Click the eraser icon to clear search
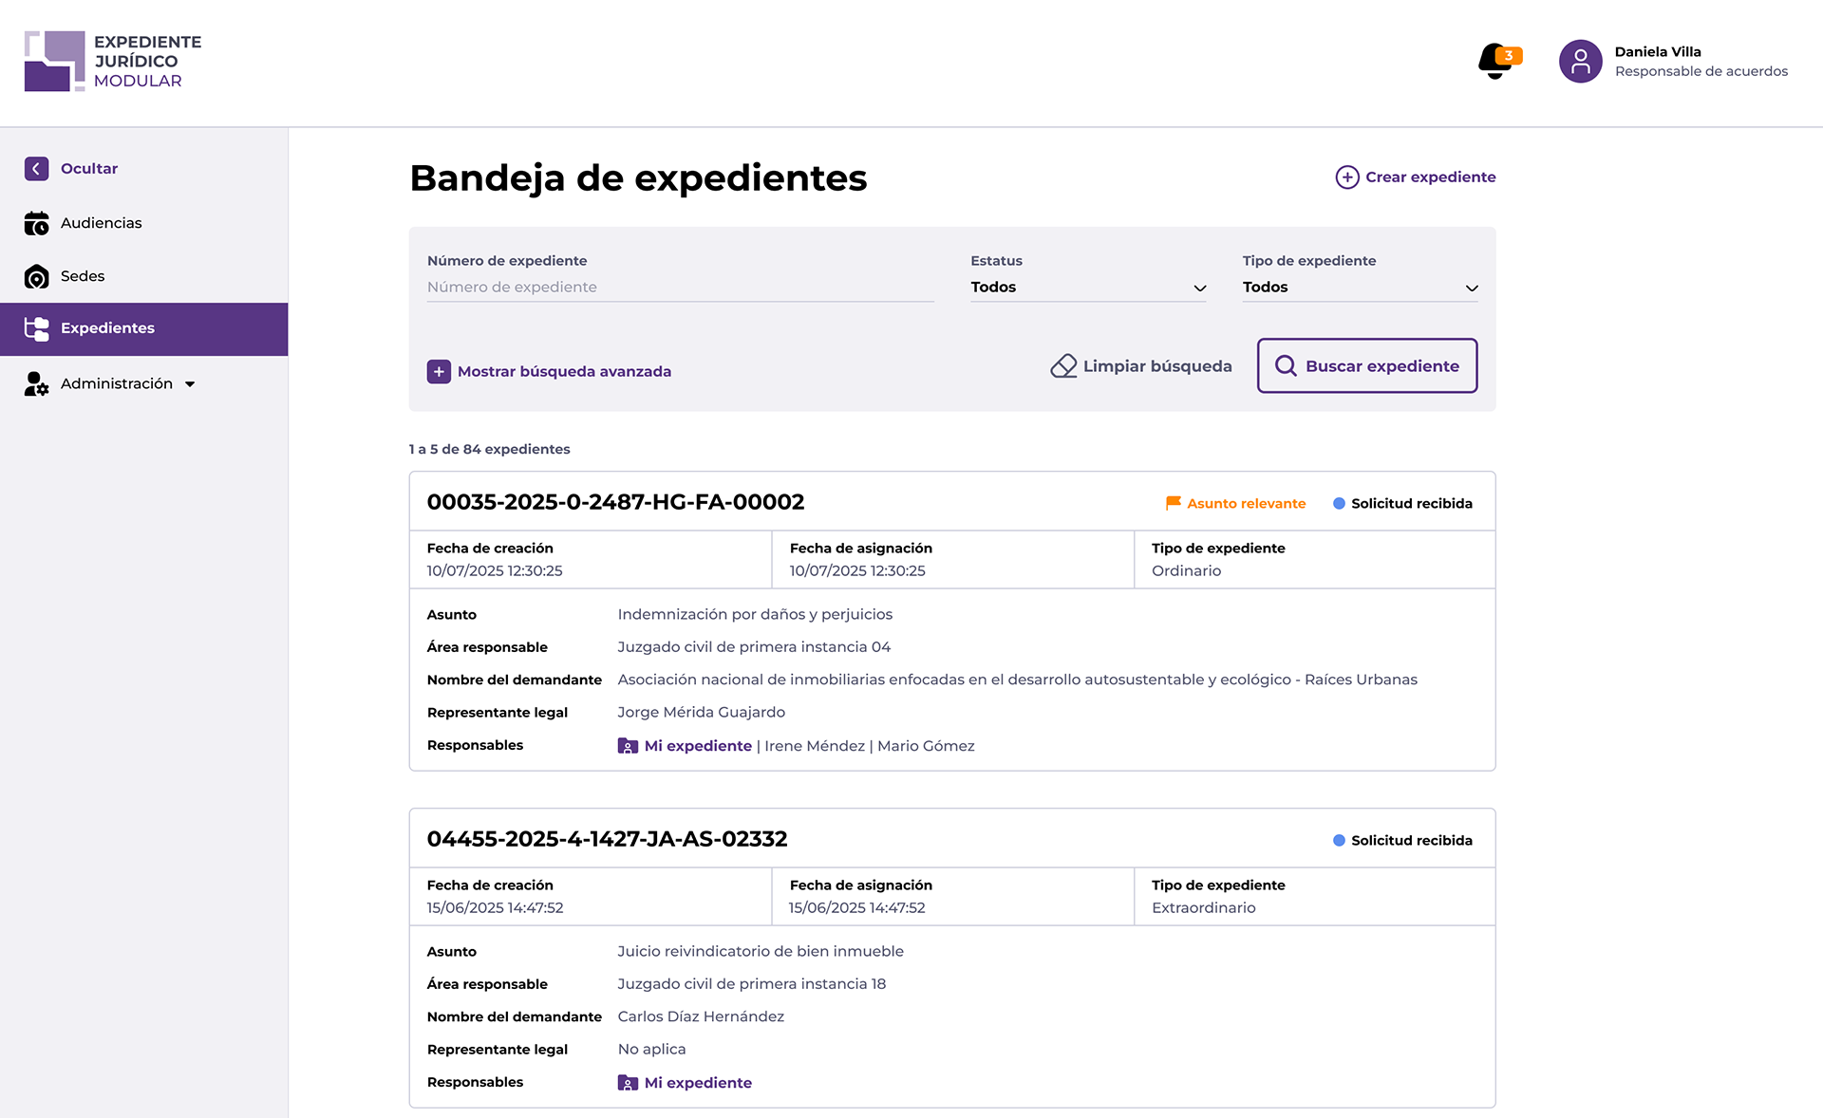This screenshot has width=1823, height=1118. (1063, 366)
